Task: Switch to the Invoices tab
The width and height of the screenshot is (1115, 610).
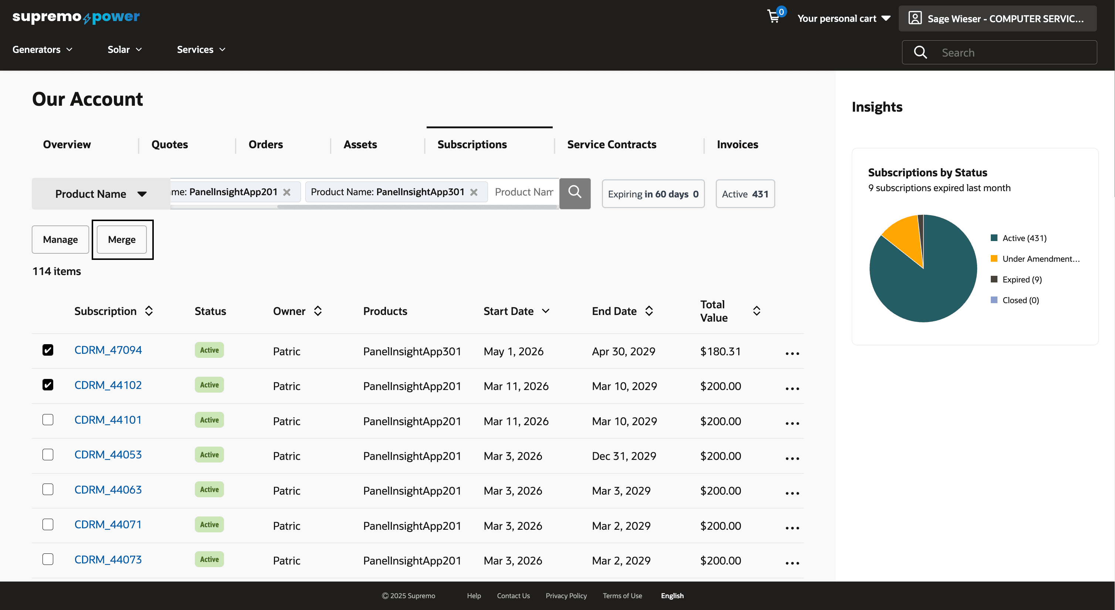Action: (x=738, y=144)
